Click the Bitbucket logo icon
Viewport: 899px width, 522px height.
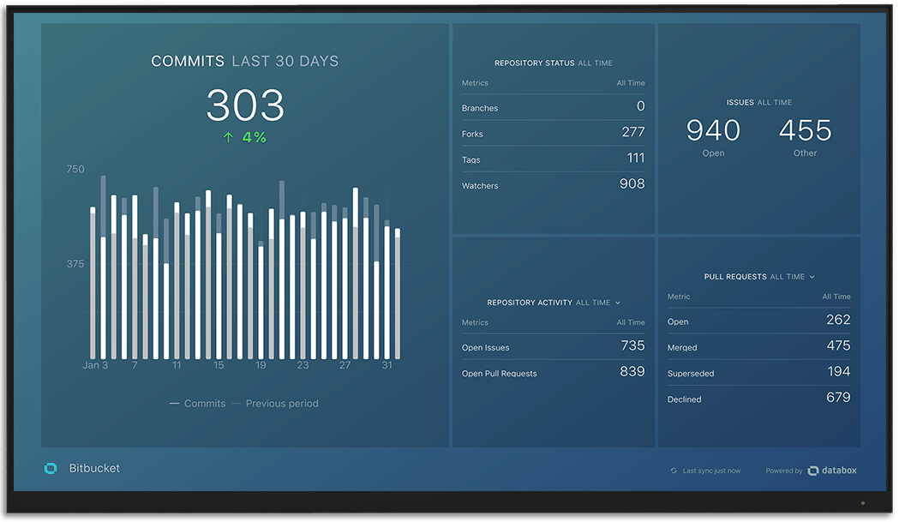[51, 468]
